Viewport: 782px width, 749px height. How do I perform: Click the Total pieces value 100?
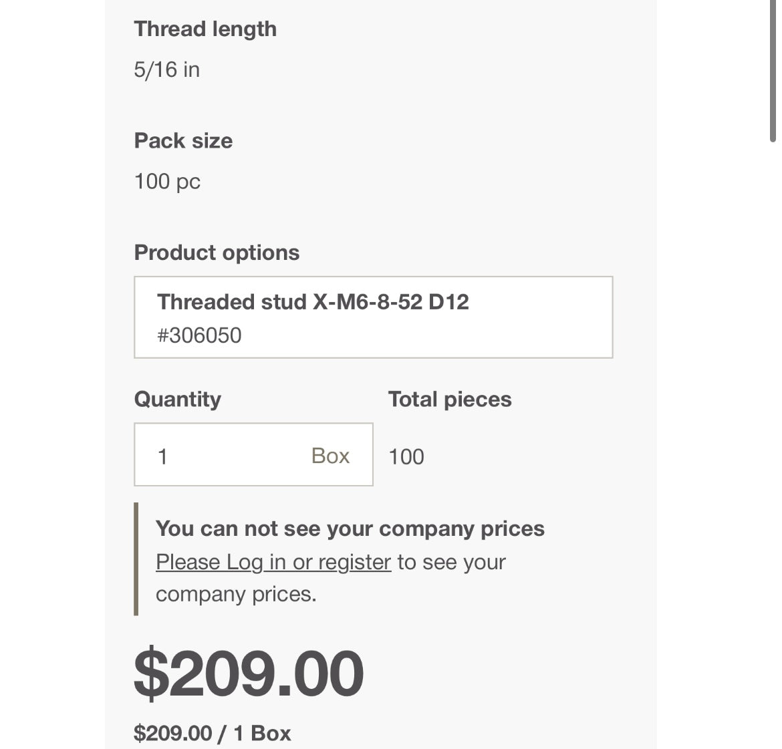(406, 457)
